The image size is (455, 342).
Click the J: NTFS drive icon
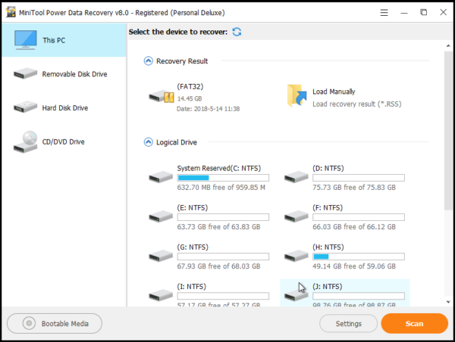pyautogui.click(x=297, y=295)
